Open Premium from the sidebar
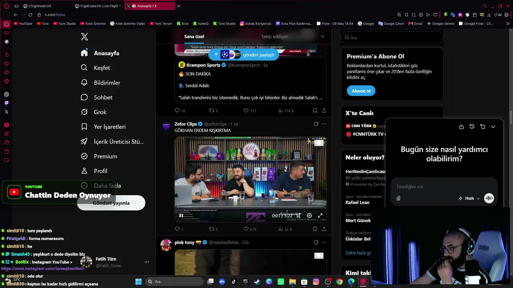Screen dimensions: 513x288 click(x=99, y=156)
